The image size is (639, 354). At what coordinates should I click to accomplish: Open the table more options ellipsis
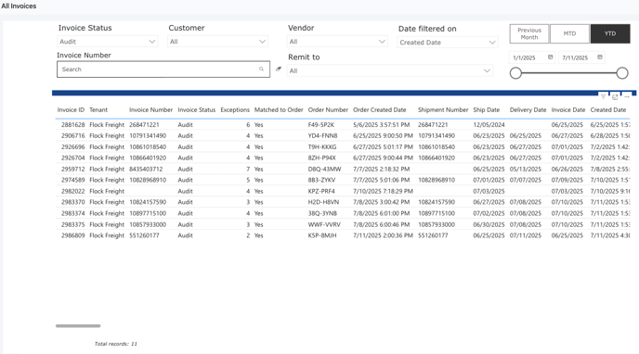pyautogui.click(x=627, y=96)
